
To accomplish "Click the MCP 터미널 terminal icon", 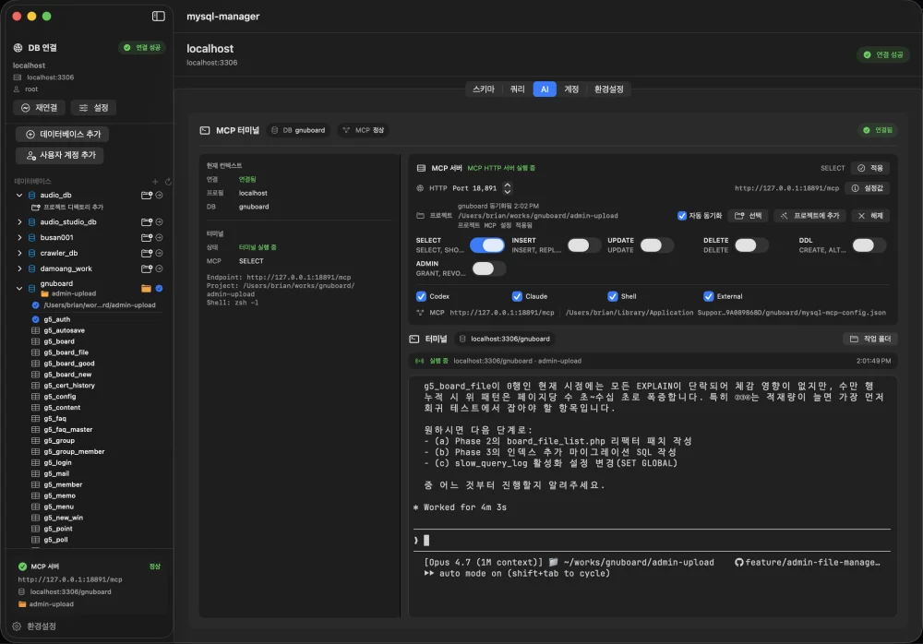I will [x=205, y=130].
